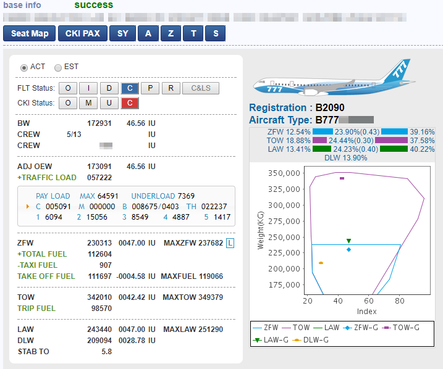The height and width of the screenshot is (369, 443).
Task: Set CKI Status to M
Action: 88,103
